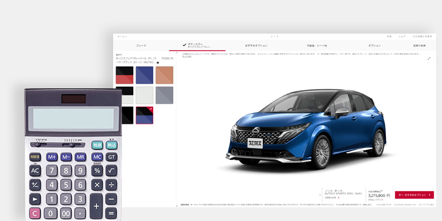Click the calculator's LCD display
Image resolution: width=442 pixels, height=221 pixels.
[x=73, y=118]
